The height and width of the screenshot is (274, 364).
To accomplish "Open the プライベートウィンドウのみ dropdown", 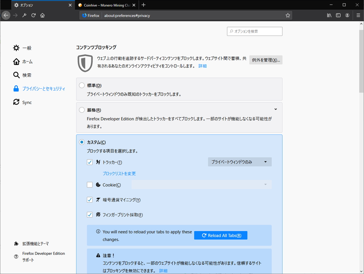I will click(240, 162).
